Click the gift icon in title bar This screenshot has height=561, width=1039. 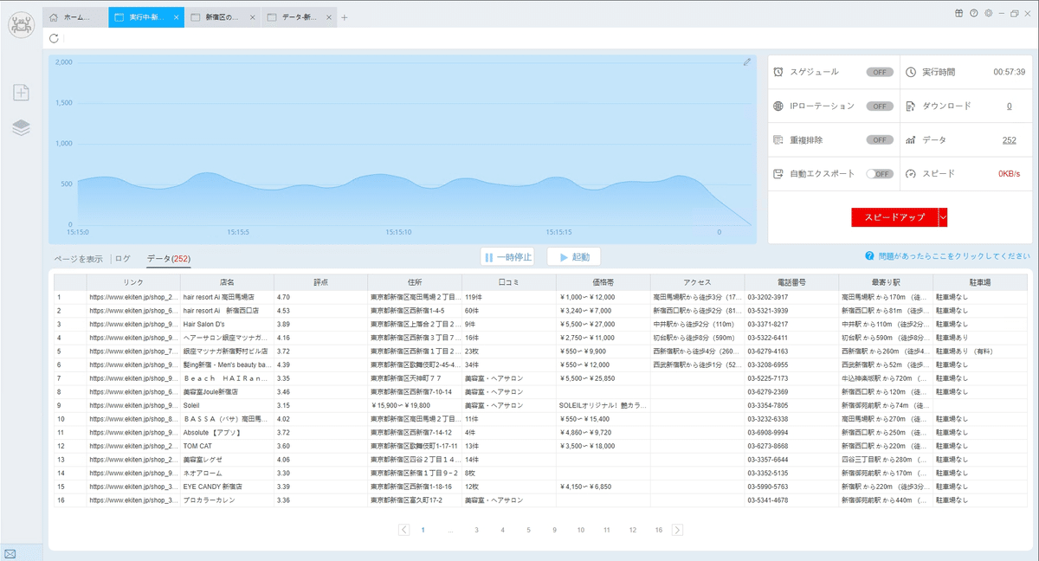(x=958, y=13)
